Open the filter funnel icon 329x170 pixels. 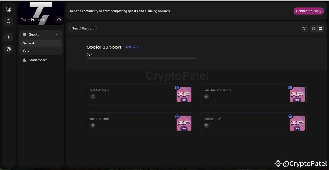304,28
